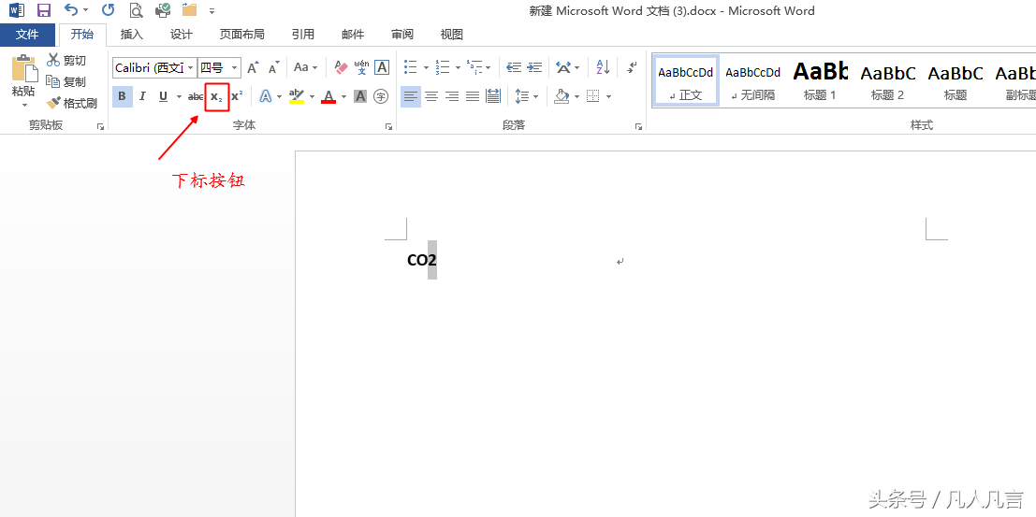The height and width of the screenshot is (517, 1036).
Task: Toggle strikethrough formatting
Action: [196, 97]
